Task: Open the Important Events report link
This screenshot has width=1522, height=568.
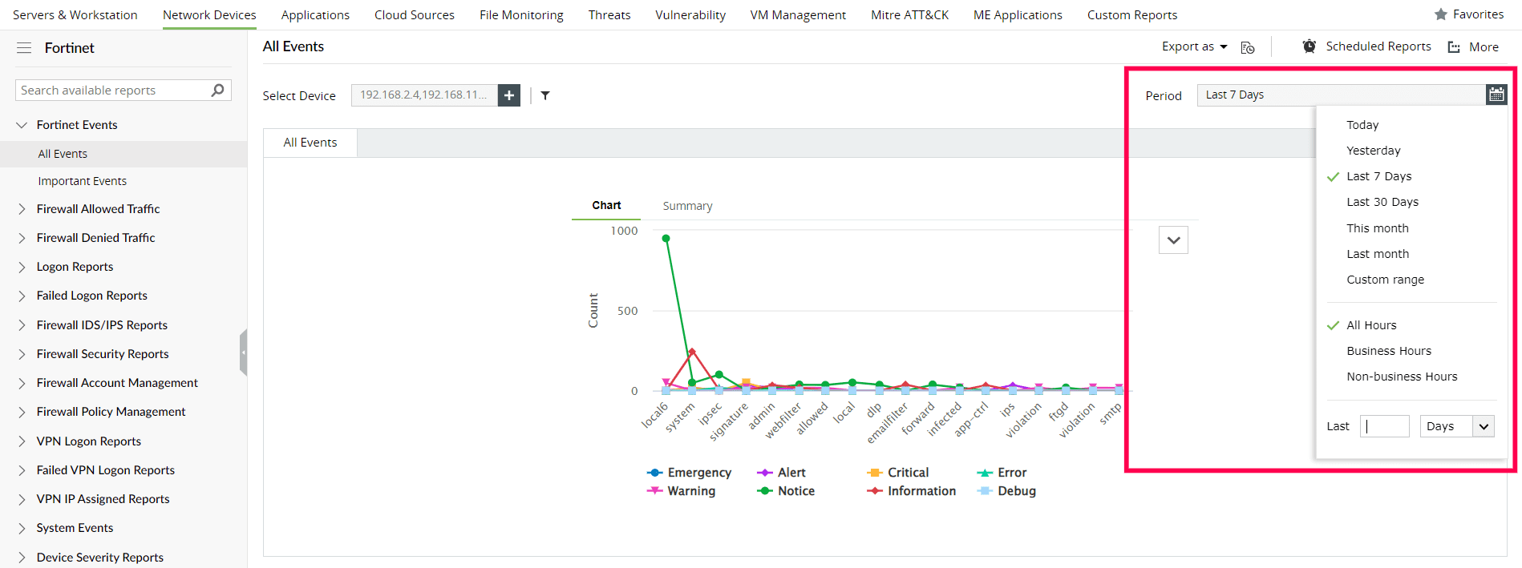Action: pos(83,181)
